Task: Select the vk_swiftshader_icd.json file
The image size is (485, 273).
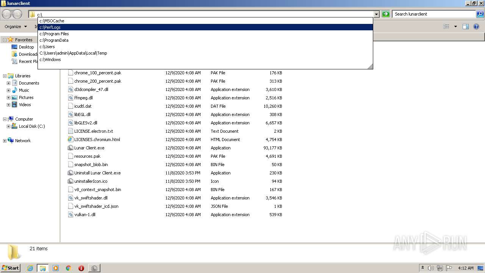Action: pos(96,206)
